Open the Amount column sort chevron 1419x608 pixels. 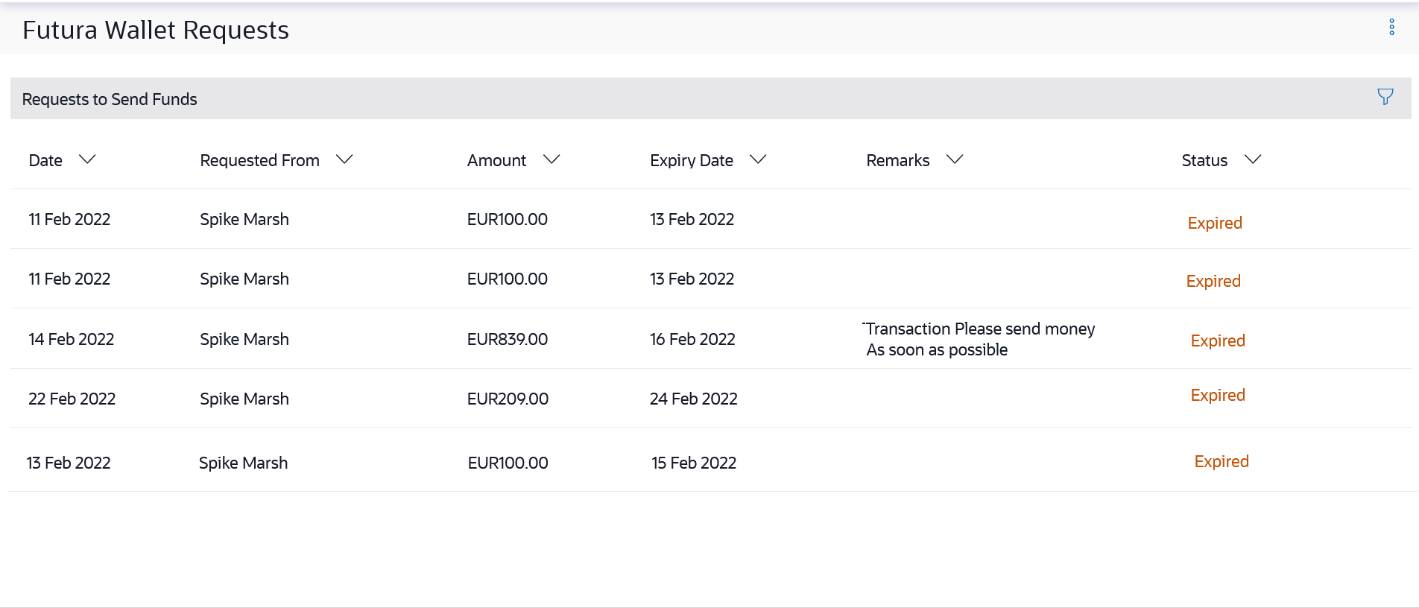(551, 159)
